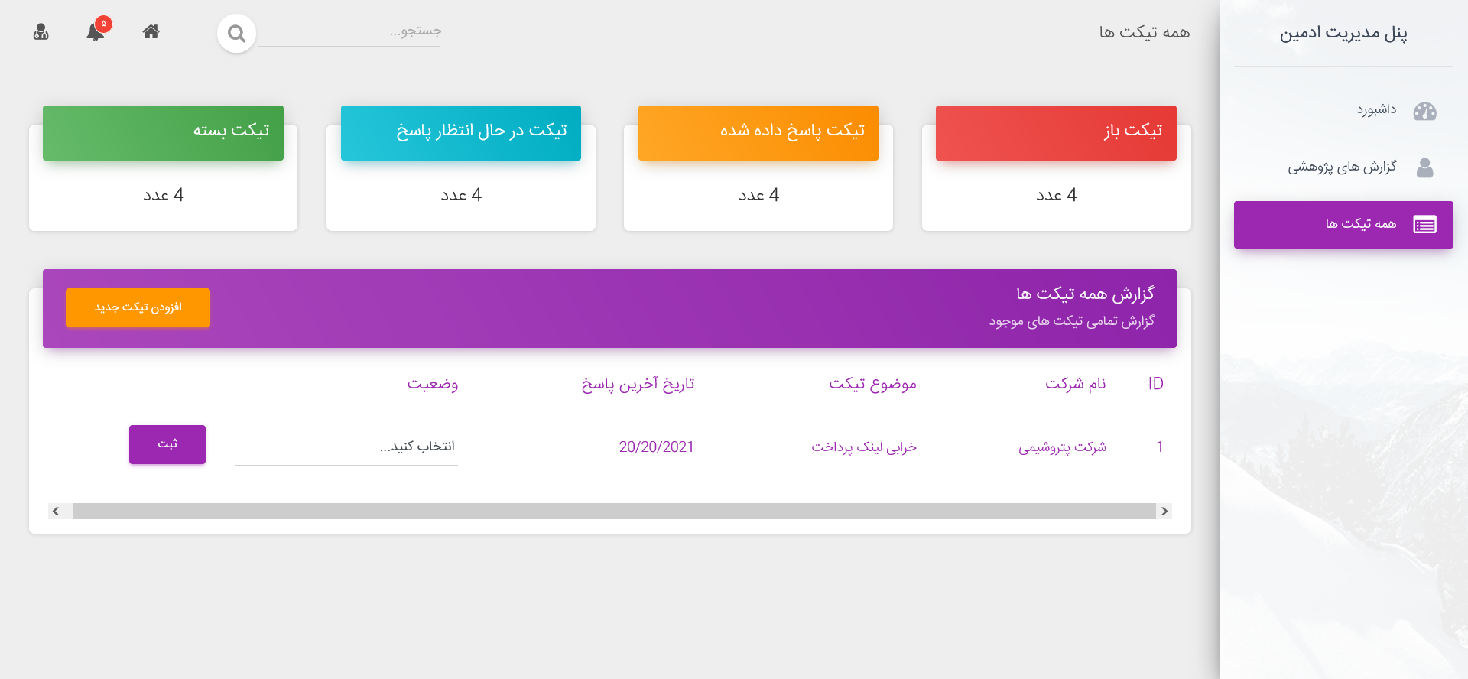Click the خرابی لینک پرداخت cell

(864, 447)
